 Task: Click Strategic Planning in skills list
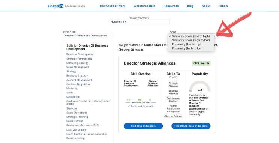(77, 117)
